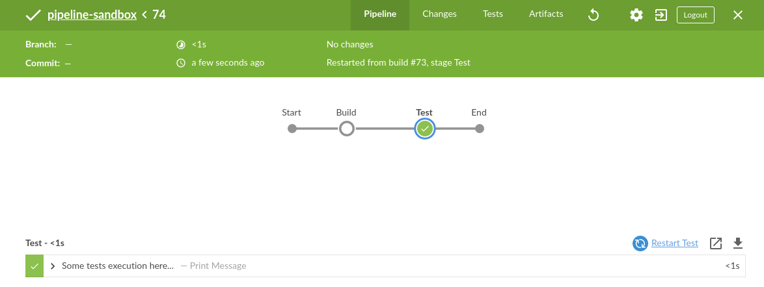
Task: Open pipeline configuration gear icon
Action: pyautogui.click(x=636, y=15)
